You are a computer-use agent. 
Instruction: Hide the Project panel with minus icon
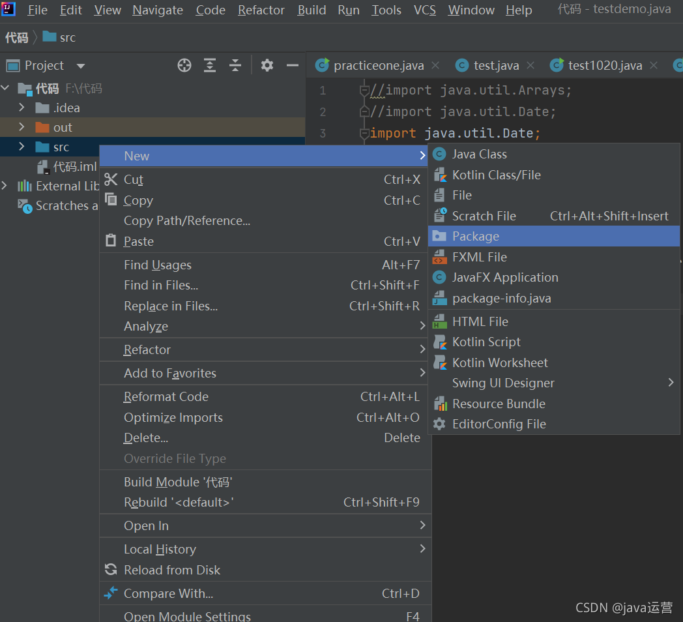click(292, 65)
